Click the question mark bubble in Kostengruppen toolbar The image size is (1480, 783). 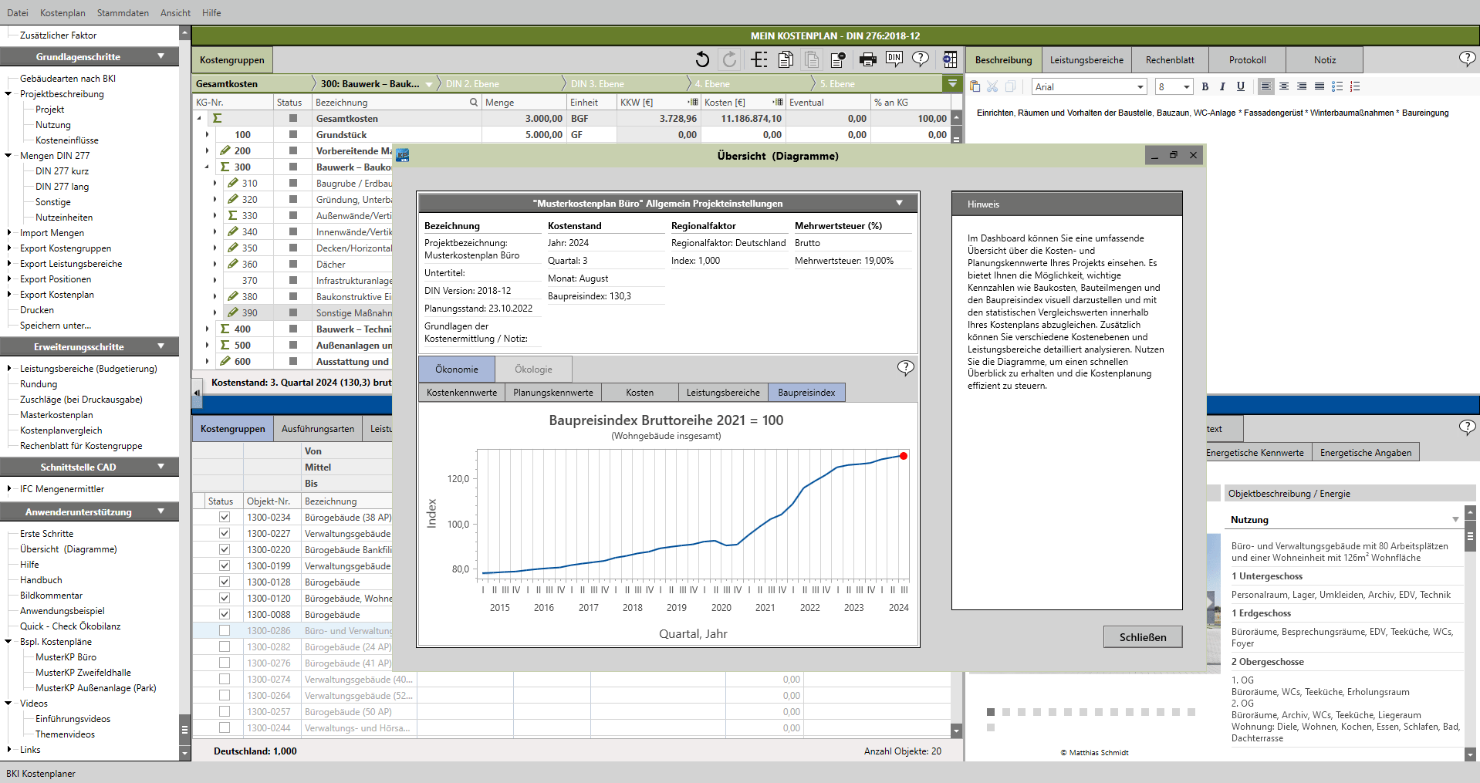pyautogui.click(x=921, y=59)
